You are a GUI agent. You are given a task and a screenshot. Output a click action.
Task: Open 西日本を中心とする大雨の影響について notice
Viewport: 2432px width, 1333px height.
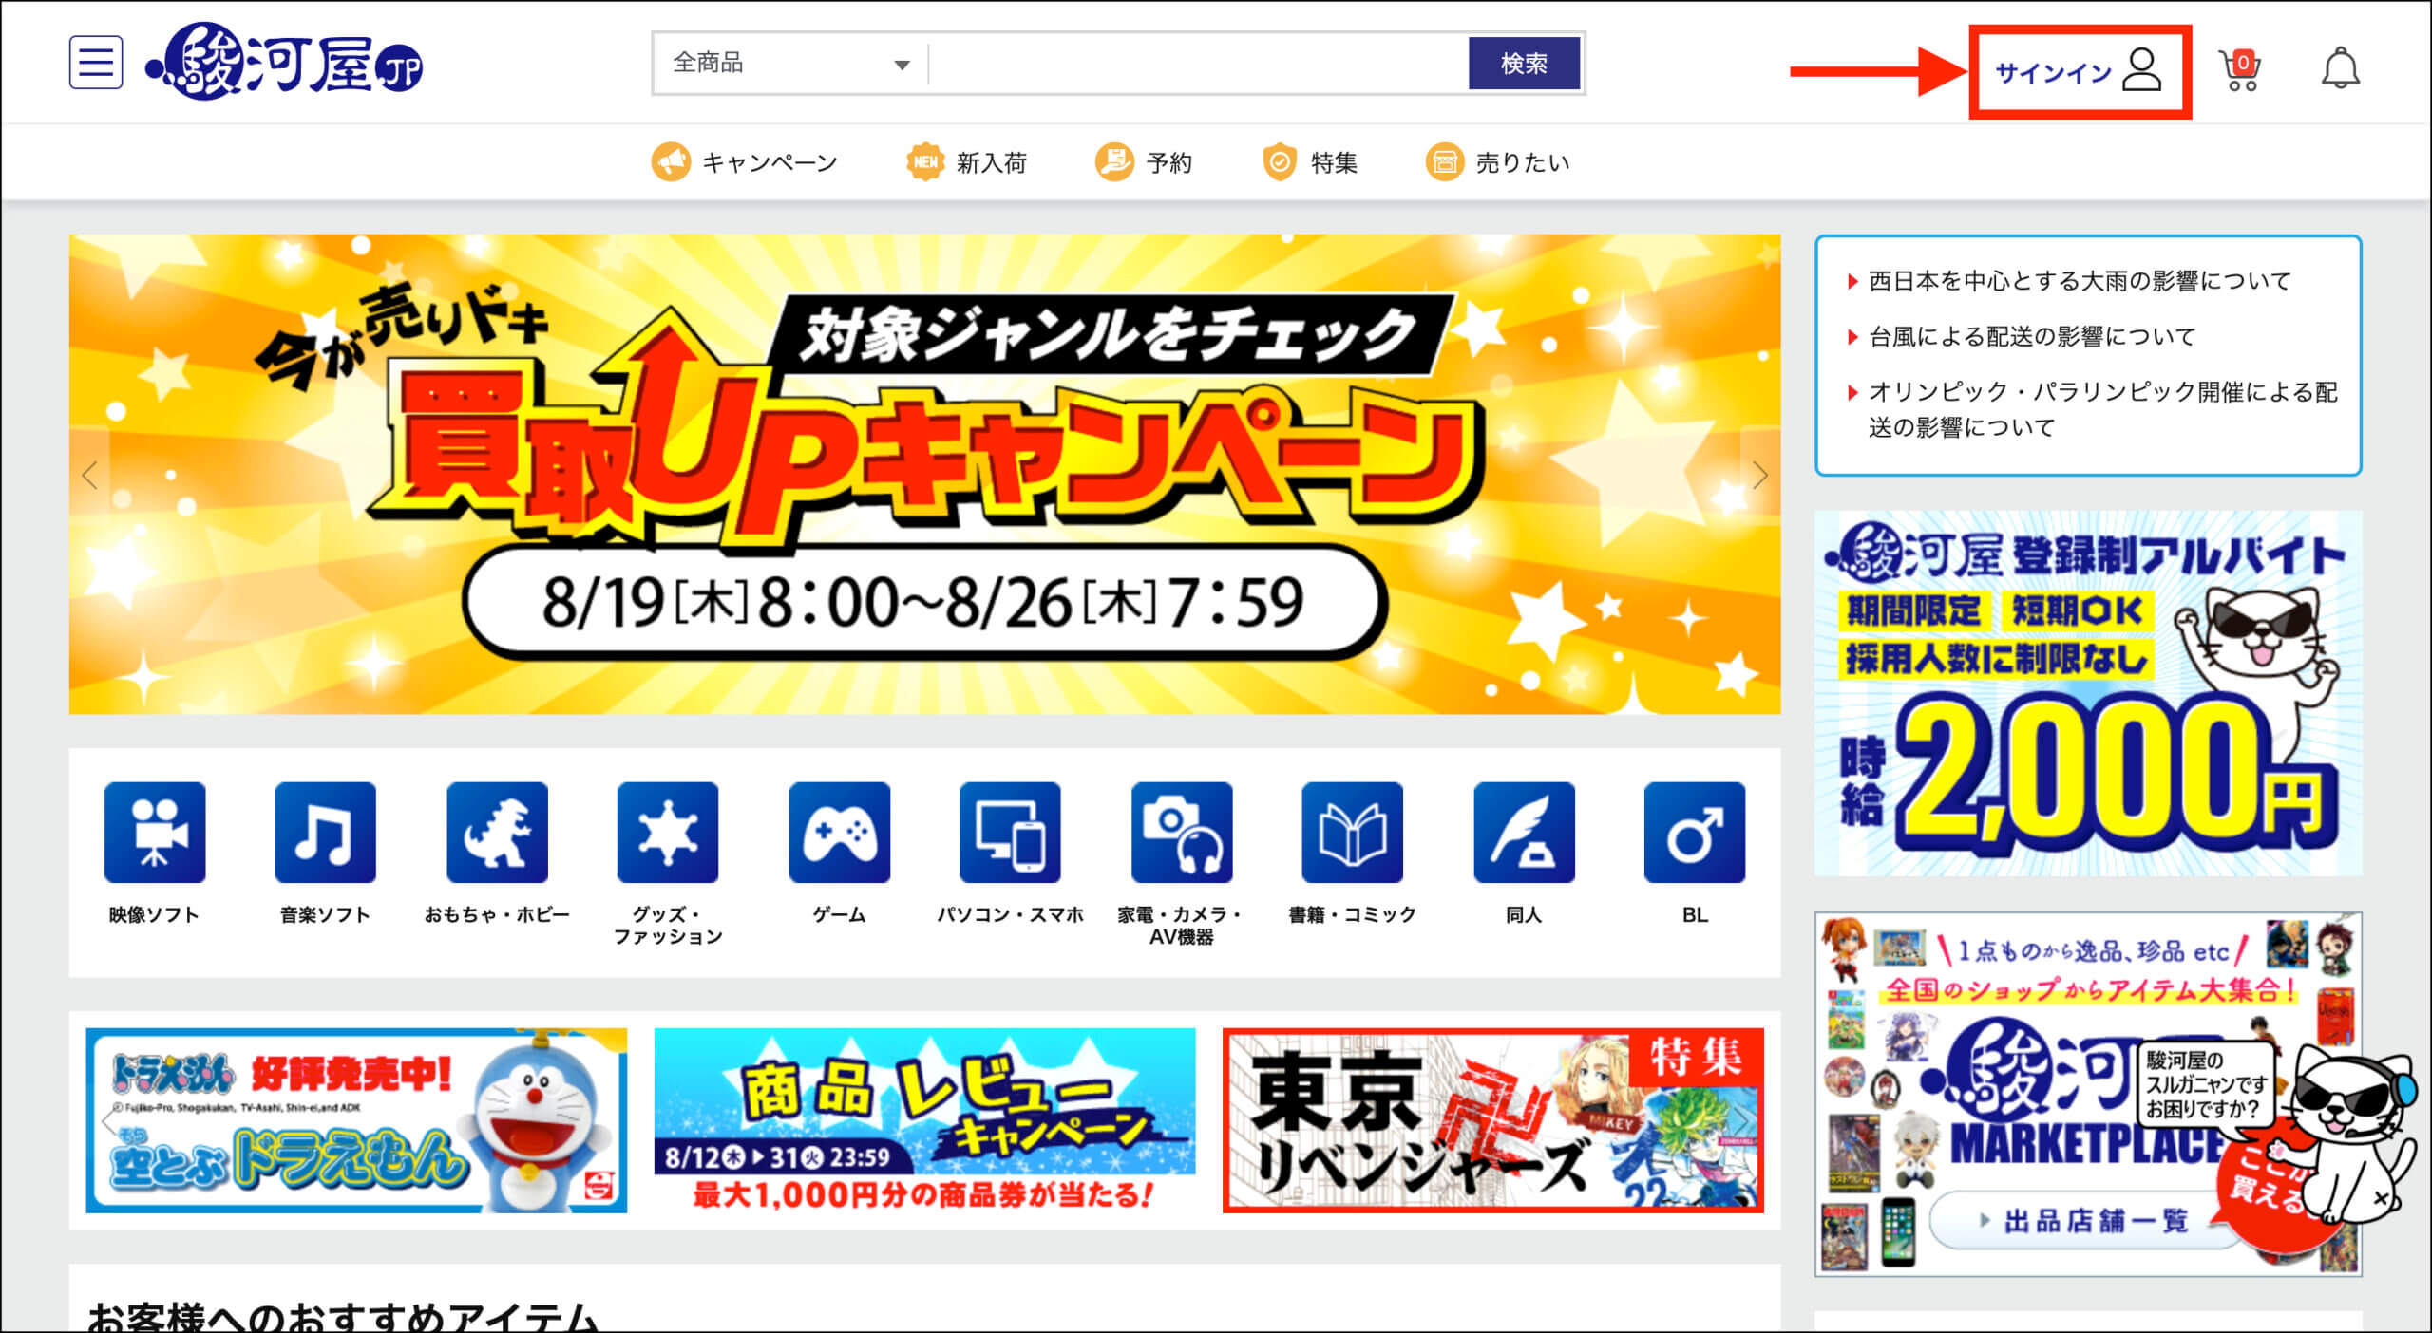2080,281
